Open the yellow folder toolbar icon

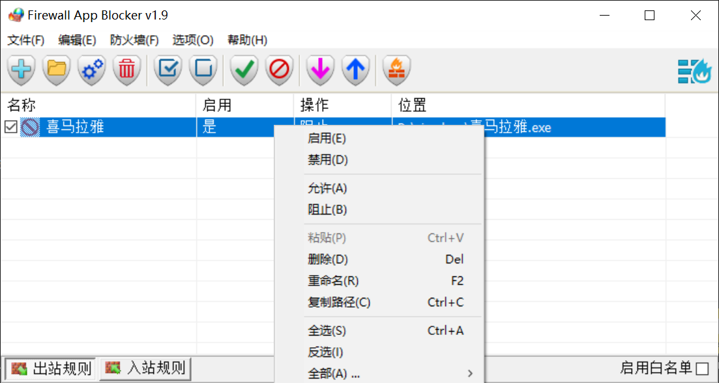(x=57, y=70)
